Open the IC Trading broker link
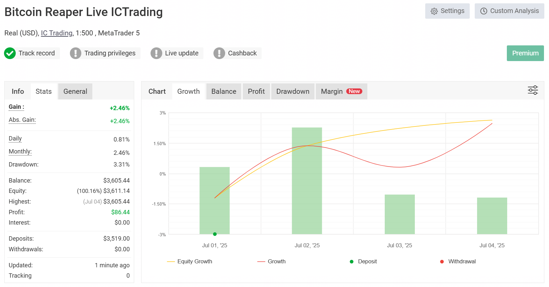The height and width of the screenshot is (287, 549). [x=57, y=33]
